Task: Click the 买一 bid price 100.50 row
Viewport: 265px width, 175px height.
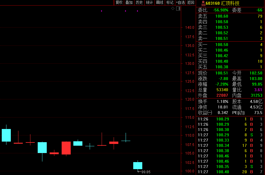Action: (230, 45)
